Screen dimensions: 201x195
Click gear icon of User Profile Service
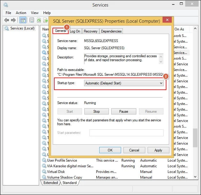click(x=44, y=160)
